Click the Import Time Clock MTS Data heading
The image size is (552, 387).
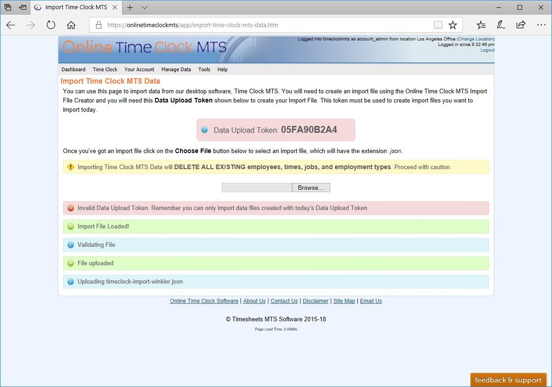[x=110, y=81]
